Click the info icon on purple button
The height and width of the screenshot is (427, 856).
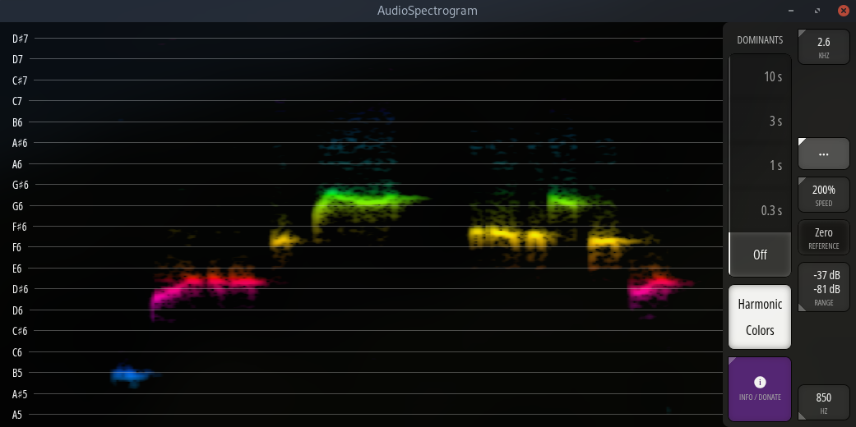click(x=760, y=383)
